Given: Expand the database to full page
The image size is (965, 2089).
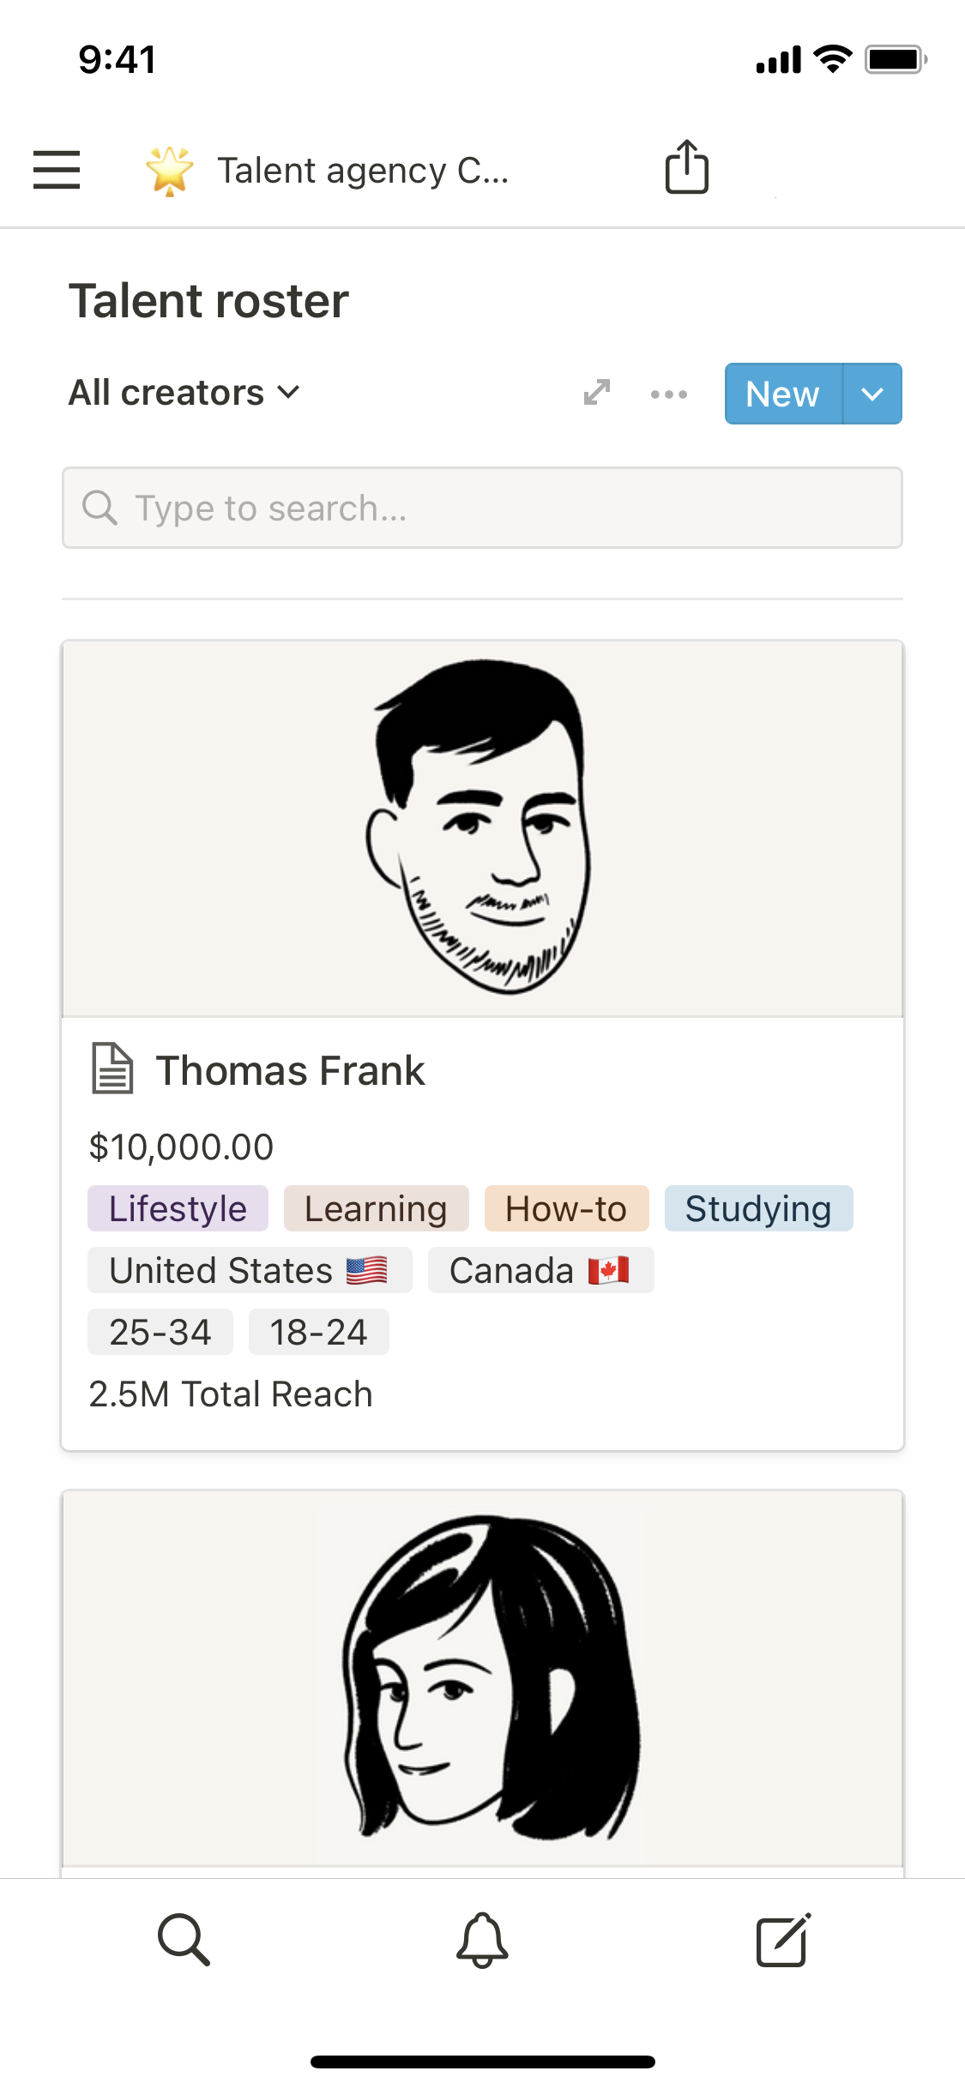Looking at the screenshot, I should (x=597, y=393).
